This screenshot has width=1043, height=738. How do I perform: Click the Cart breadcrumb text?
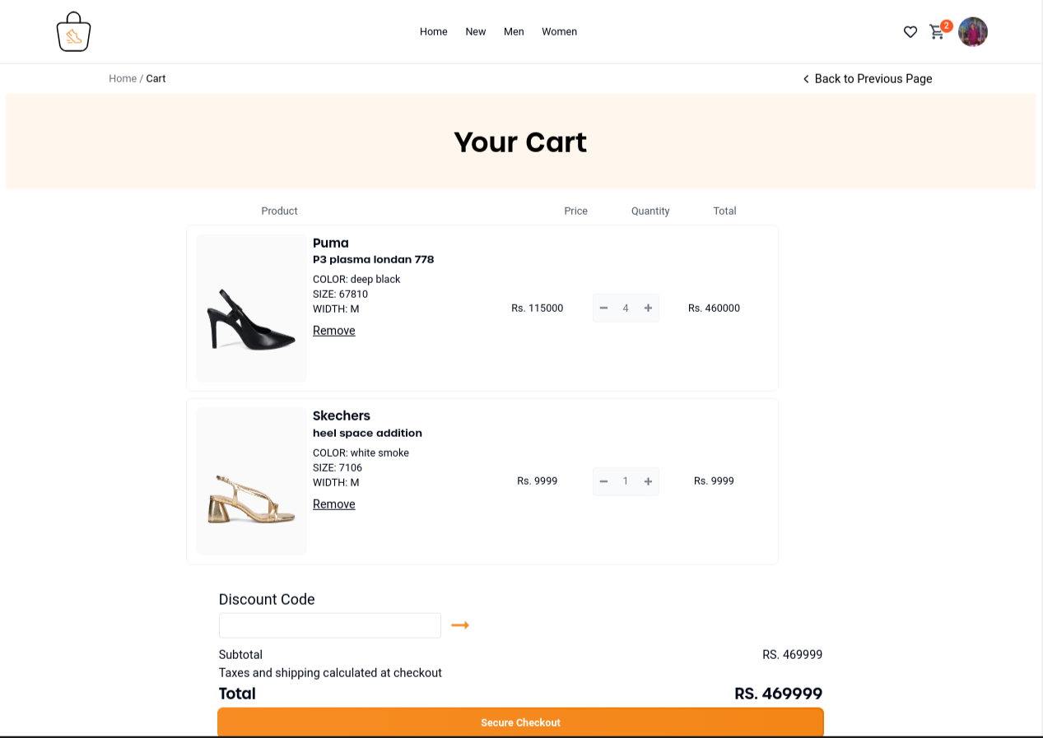click(156, 79)
